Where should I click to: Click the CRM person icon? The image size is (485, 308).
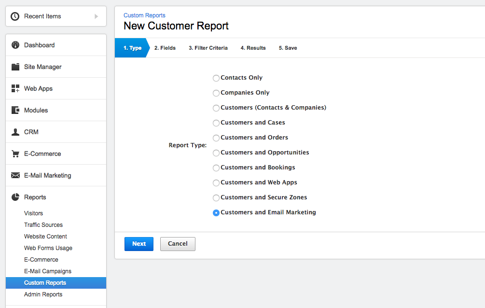[15, 131]
